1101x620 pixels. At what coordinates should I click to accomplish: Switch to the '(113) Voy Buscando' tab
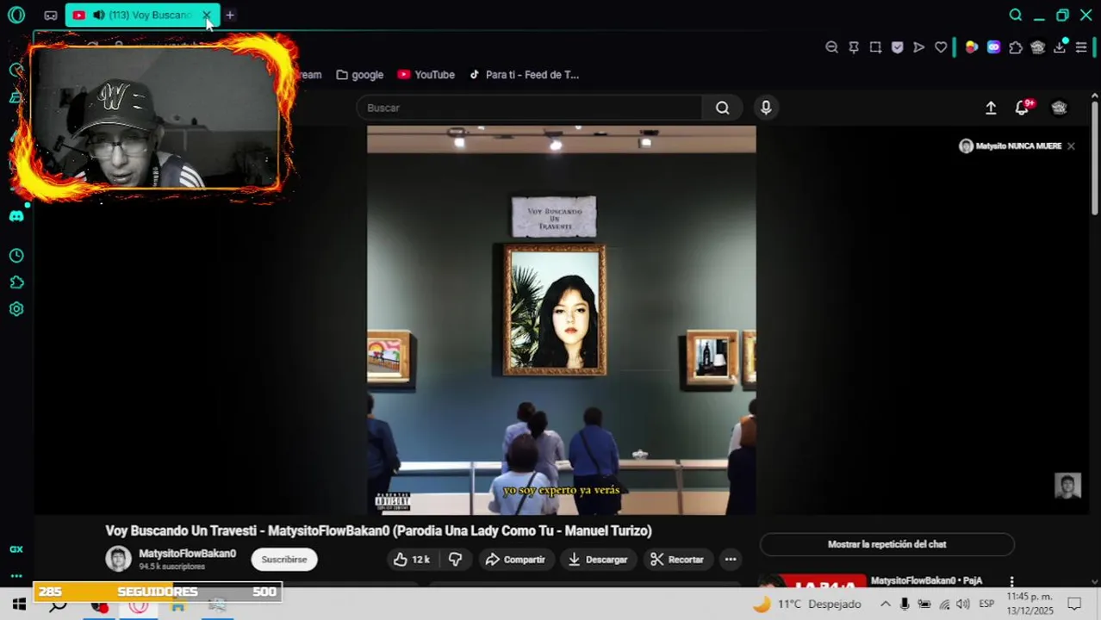(142, 15)
